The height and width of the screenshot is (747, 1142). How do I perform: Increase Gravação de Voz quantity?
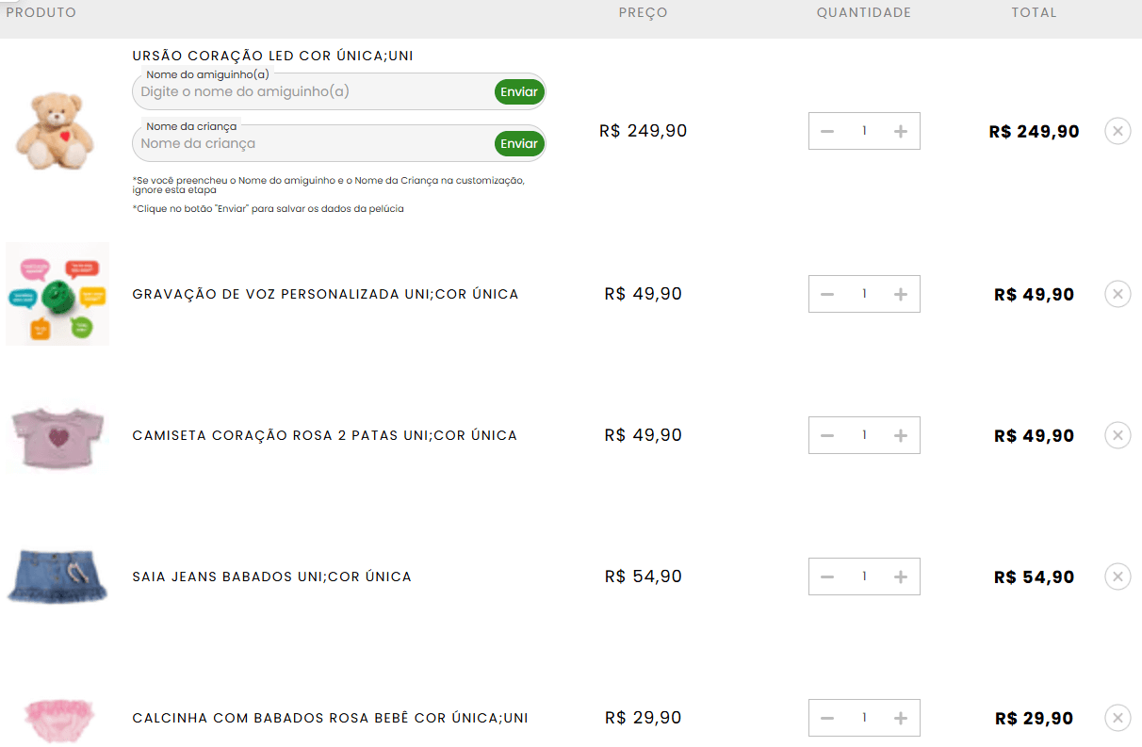point(900,294)
